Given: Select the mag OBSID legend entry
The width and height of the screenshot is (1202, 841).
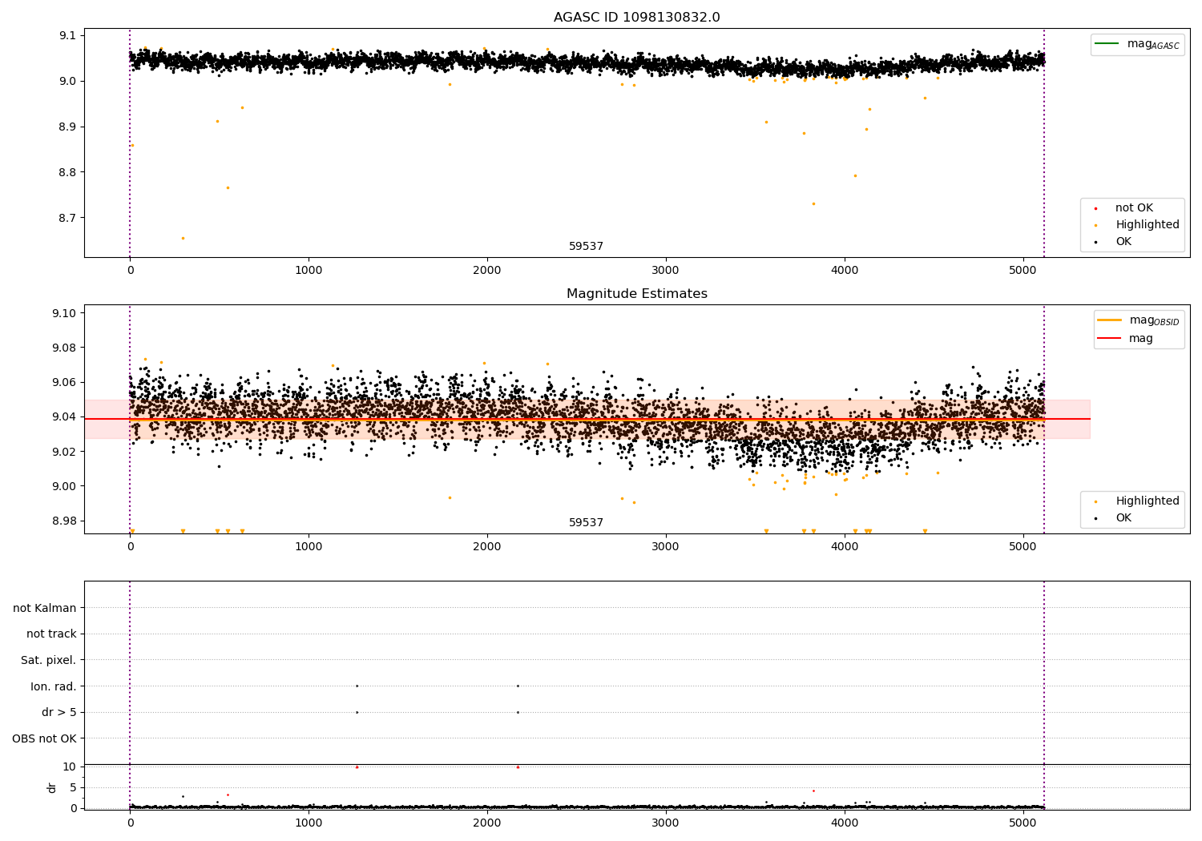Looking at the screenshot, I should tap(1139, 320).
